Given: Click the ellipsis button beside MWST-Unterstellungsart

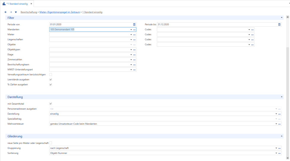Looking at the screenshot, I should coord(135,70).
